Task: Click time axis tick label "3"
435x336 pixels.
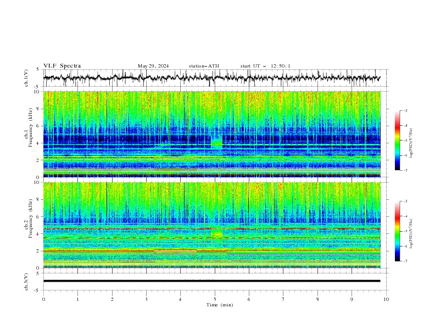Action: click(146, 299)
